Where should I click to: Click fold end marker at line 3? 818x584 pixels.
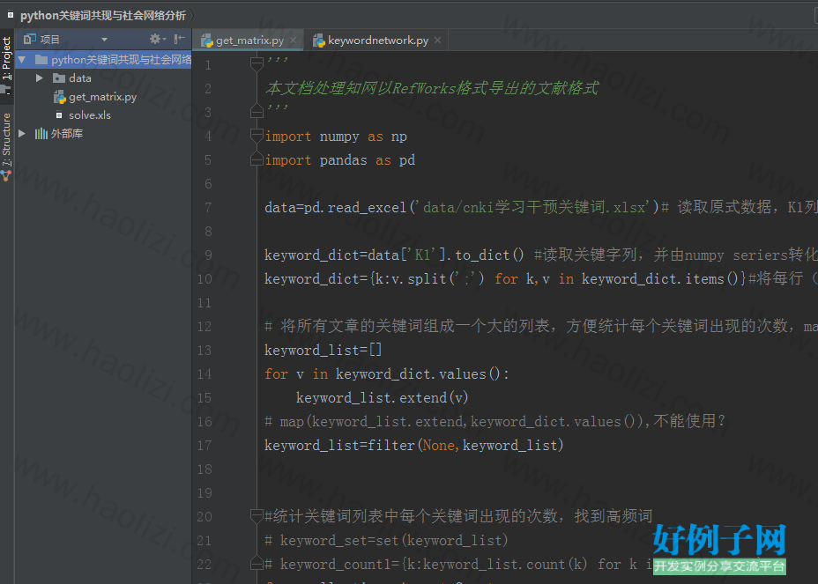click(x=257, y=112)
